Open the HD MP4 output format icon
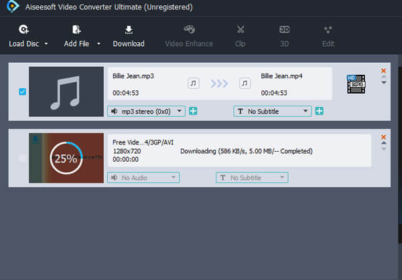 [x=356, y=84]
